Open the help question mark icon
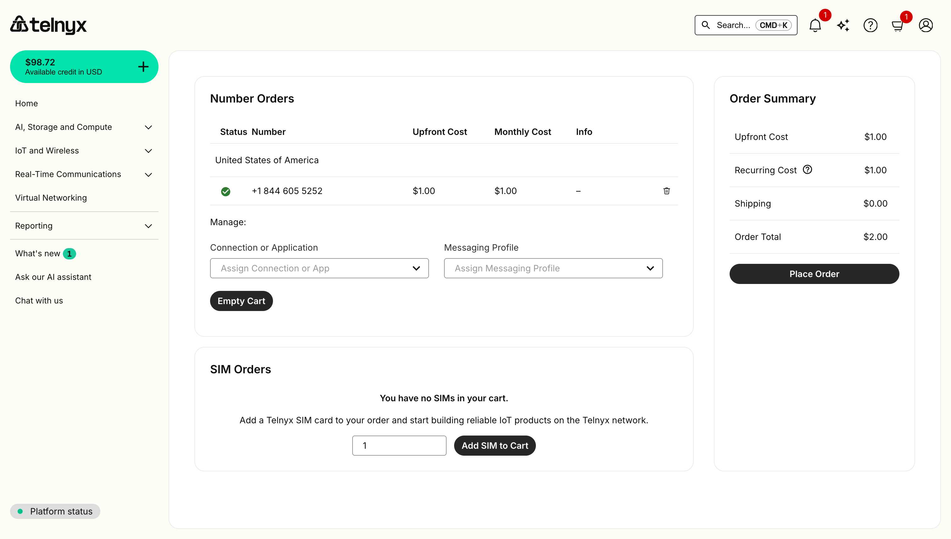The image size is (951, 539). [870, 25]
